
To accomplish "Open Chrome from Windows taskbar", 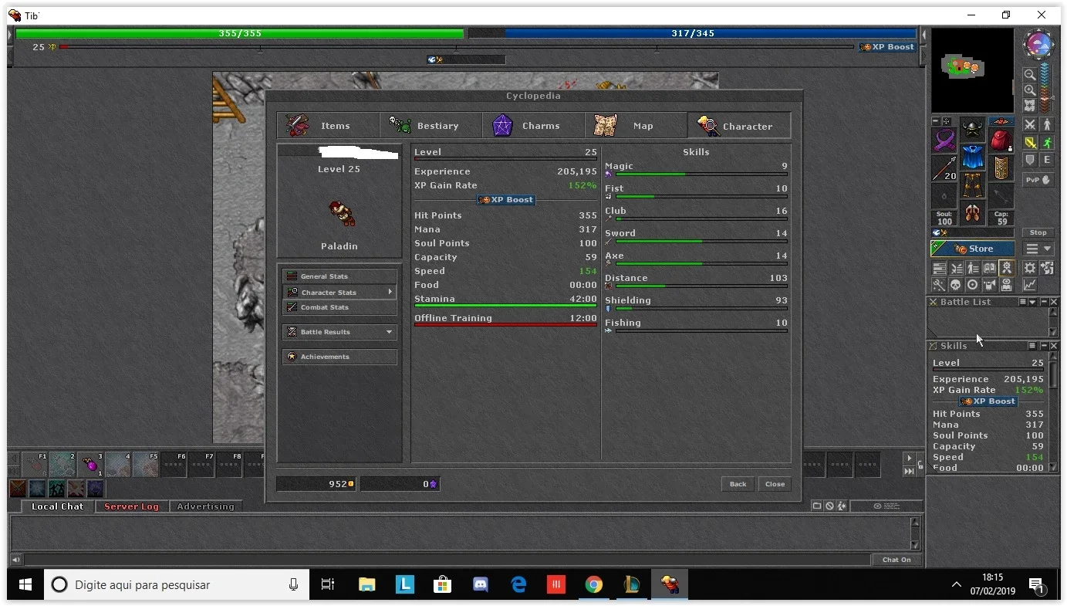I will [x=593, y=585].
